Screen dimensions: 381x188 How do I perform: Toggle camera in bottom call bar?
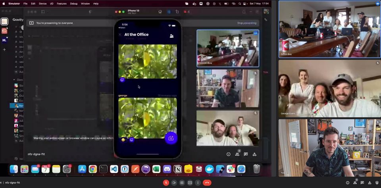[174, 183]
